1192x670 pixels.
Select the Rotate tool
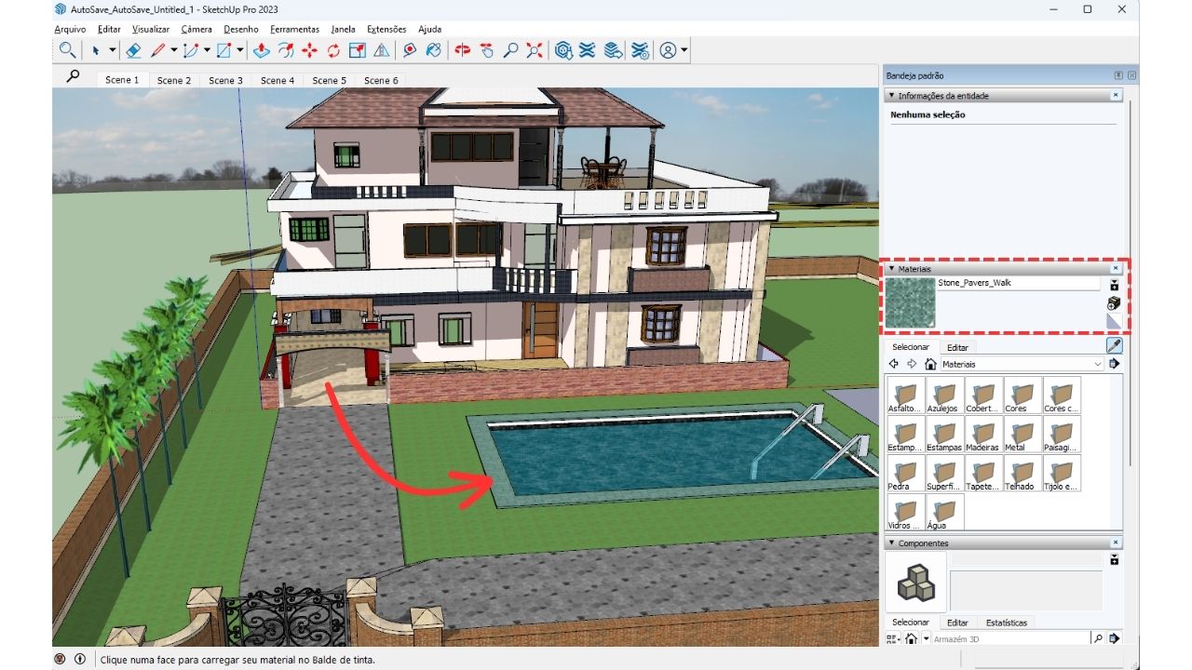(x=333, y=50)
